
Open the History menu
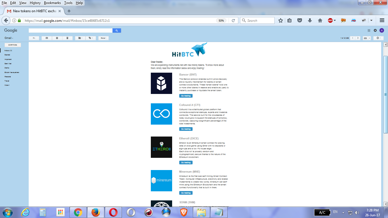point(35,3)
